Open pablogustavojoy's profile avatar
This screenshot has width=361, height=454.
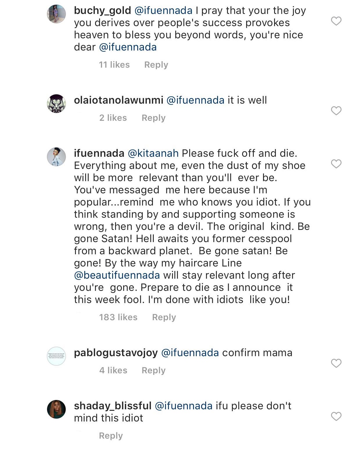tap(56, 356)
